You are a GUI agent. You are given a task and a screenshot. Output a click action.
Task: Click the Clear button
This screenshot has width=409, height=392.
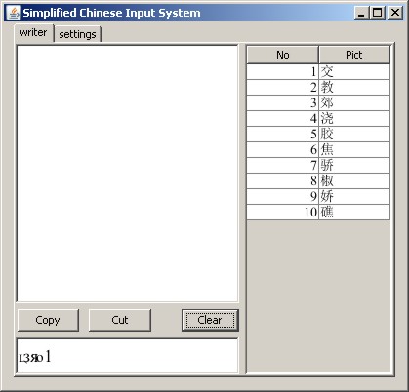click(x=210, y=320)
